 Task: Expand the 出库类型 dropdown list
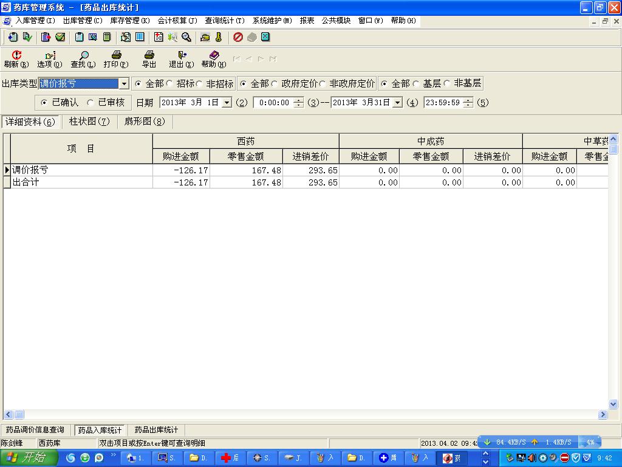124,84
